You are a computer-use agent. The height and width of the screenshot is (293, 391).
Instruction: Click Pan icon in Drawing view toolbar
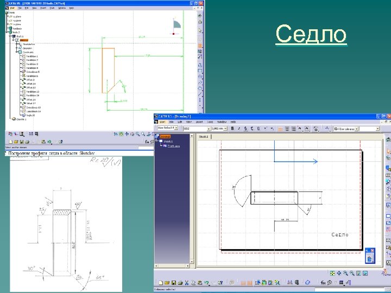(x=339, y=273)
